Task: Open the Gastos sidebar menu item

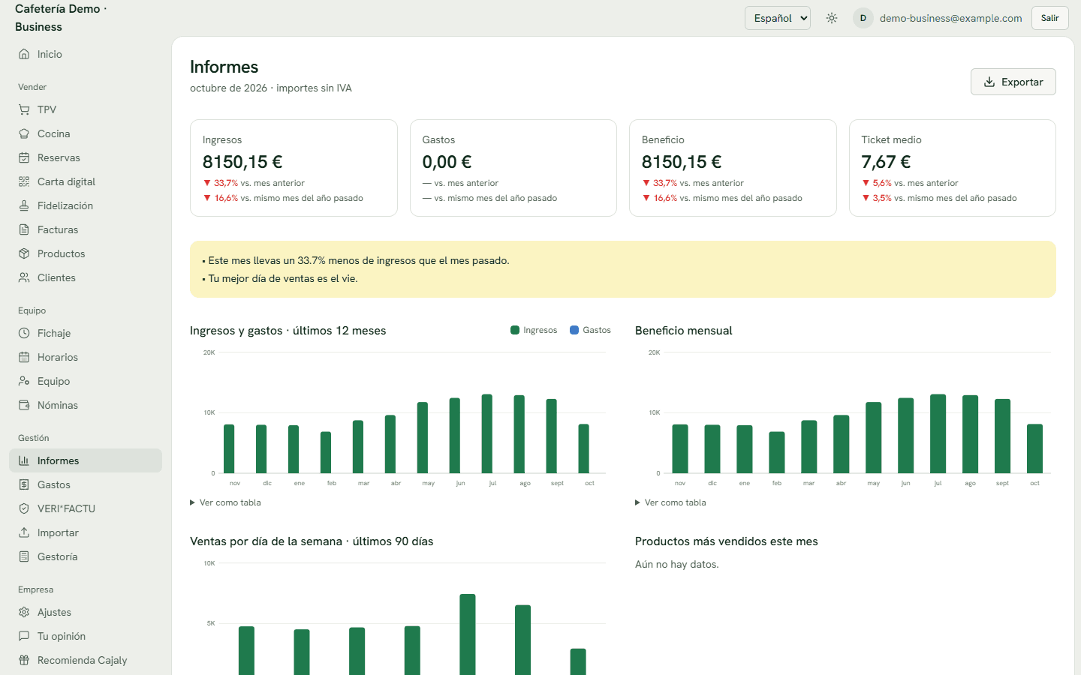Action: [x=86, y=484]
